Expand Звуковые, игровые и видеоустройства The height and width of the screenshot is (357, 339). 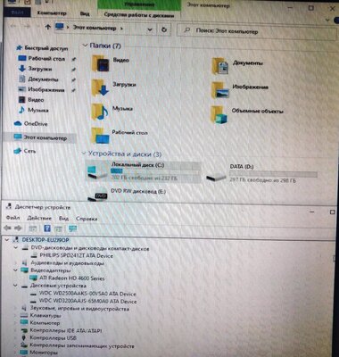point(16,308)
